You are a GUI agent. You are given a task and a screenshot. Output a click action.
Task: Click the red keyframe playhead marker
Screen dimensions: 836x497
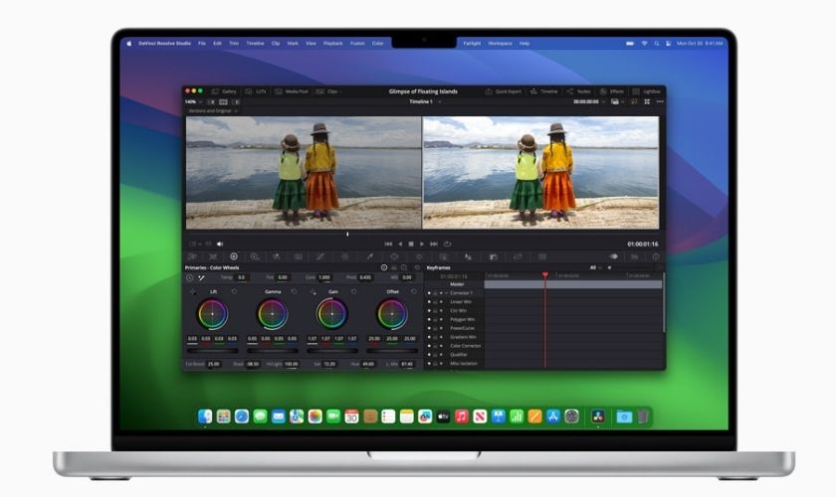click(x=545, y=275)
